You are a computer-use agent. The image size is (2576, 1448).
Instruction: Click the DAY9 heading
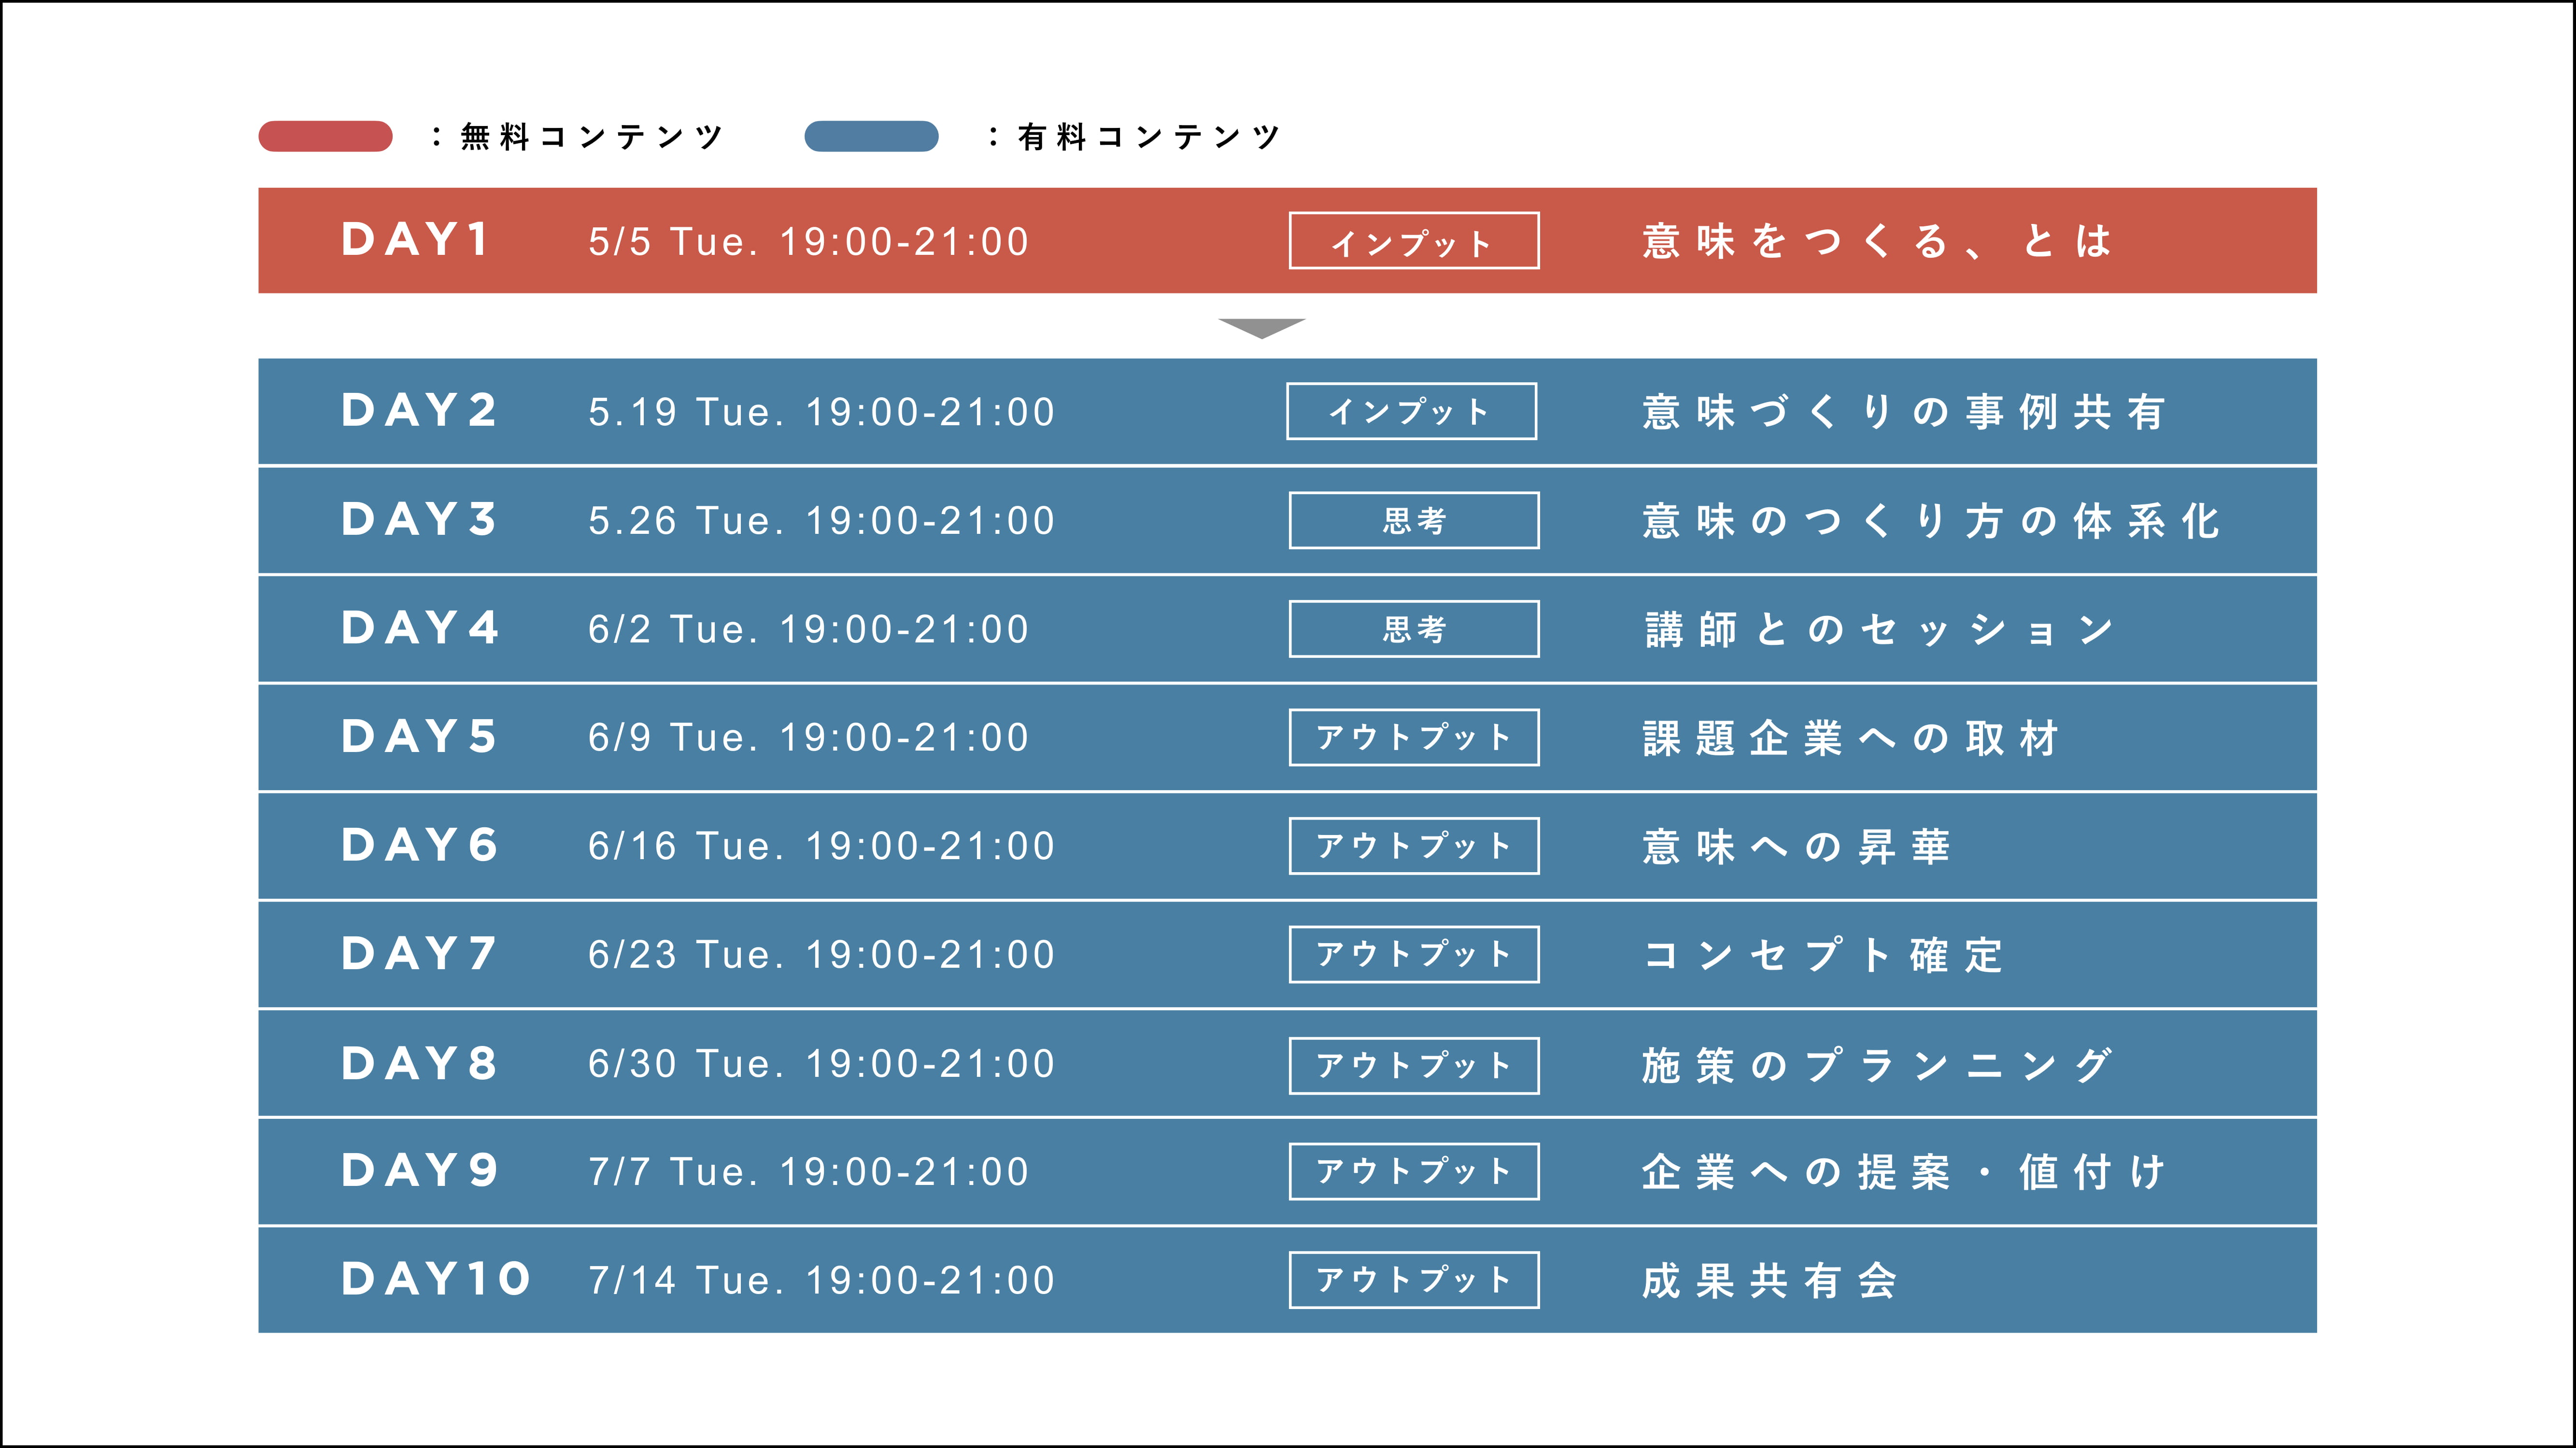click(419, 1170)
